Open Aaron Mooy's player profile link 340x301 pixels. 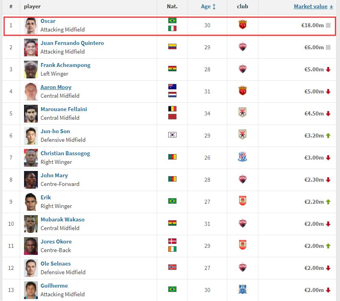(x=56, y=87)
